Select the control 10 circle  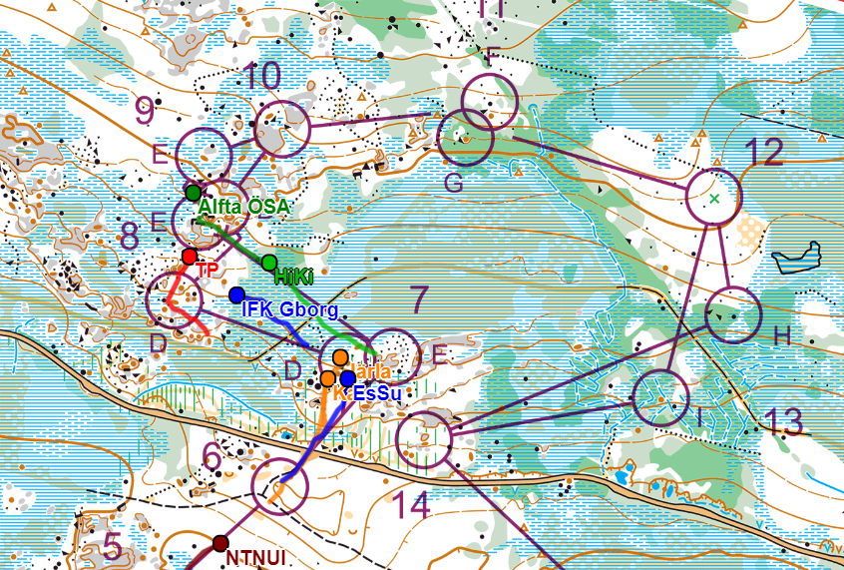click(x=284, y=129)
